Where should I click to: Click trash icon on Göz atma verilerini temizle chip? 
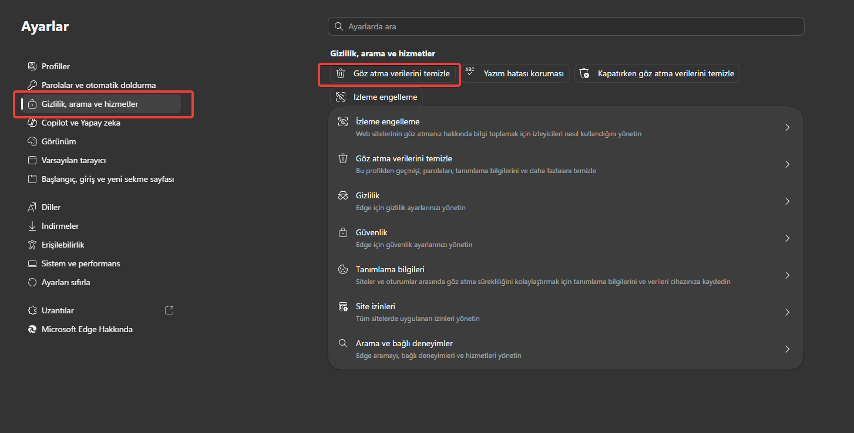pyautogui.click(x=341, y=73)
